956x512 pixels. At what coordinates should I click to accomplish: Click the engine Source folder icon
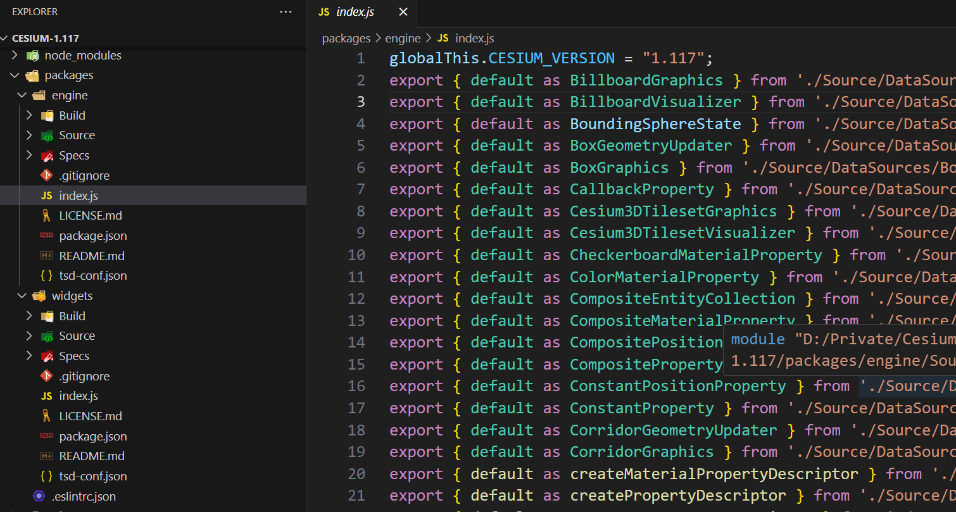47,135
